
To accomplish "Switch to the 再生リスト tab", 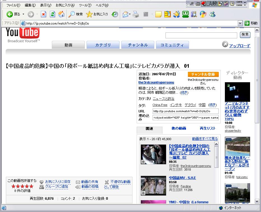I will coord(208,128).
